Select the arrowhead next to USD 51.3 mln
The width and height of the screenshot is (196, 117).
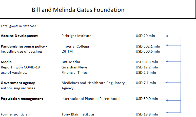167,61
